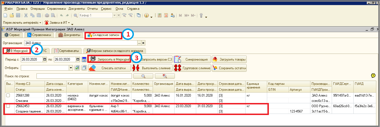This screenshot has width=380, height=127.
Task: Click the Save diskette icon
Action: (x=18, y=16)
